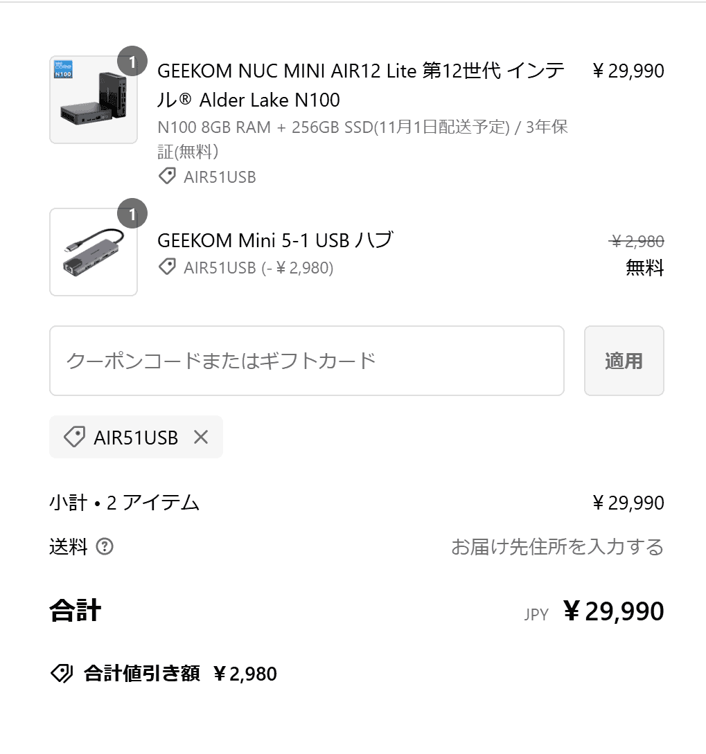Click the JPY currency label near the total
This screenshot has width=706, height=754.
click(536, 614)
